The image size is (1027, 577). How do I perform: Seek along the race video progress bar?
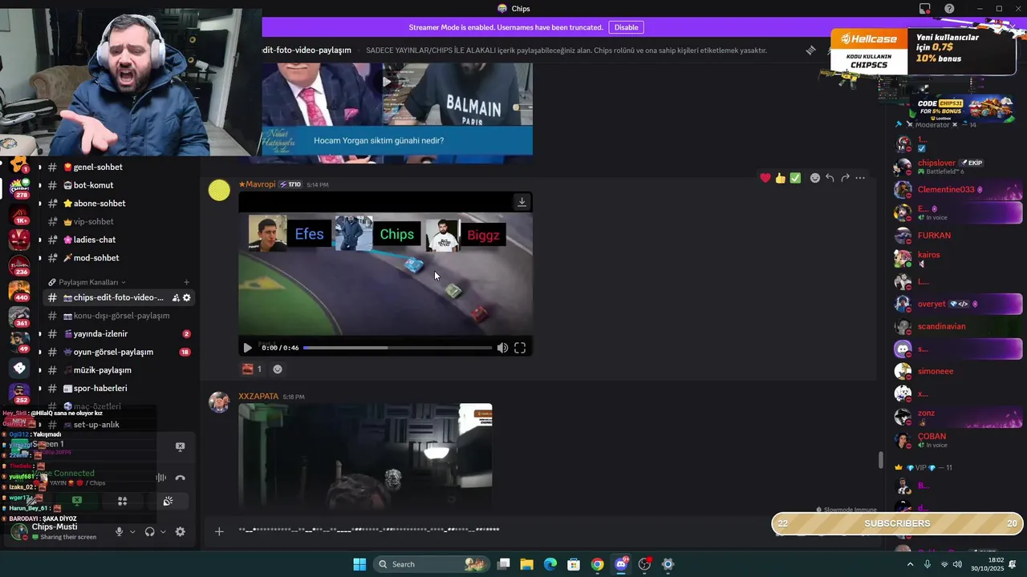pos(398,348)
